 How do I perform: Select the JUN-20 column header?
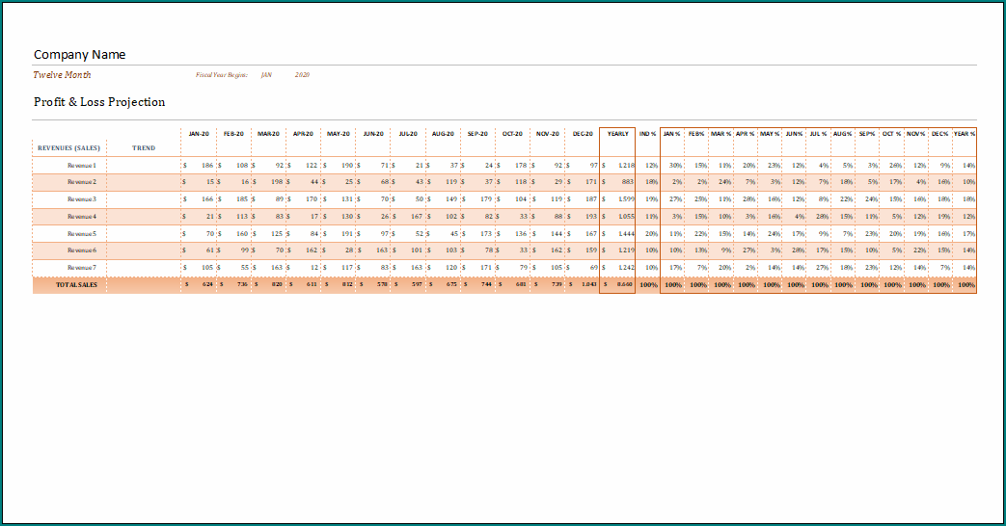[373, 134]
